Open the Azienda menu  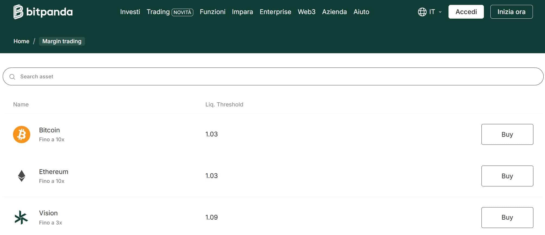(334, 12)
